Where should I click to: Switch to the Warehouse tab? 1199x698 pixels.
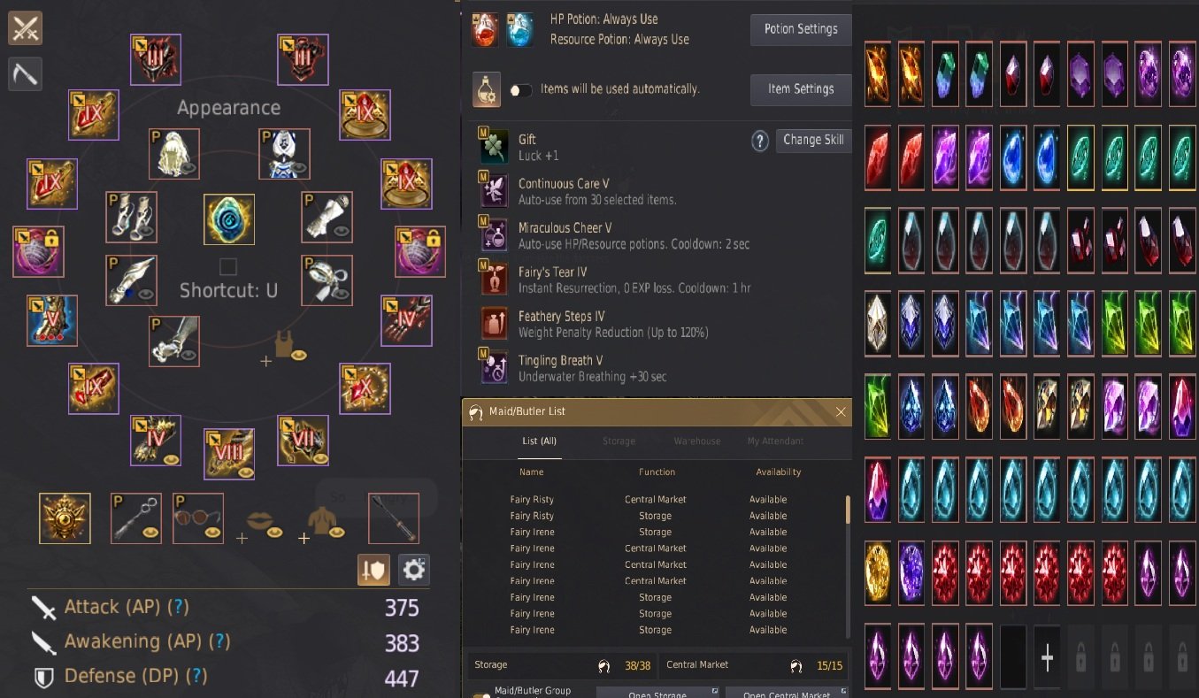point(697,441)
